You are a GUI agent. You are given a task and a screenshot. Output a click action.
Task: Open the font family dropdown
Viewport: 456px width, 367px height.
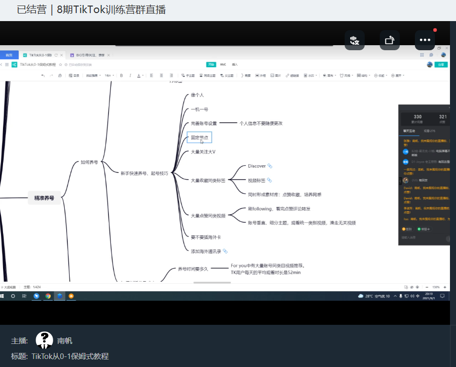click(x=93, y=75)
